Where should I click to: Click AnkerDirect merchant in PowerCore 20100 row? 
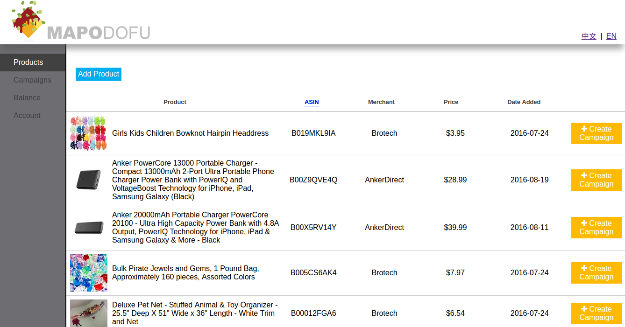coord(384,228)
